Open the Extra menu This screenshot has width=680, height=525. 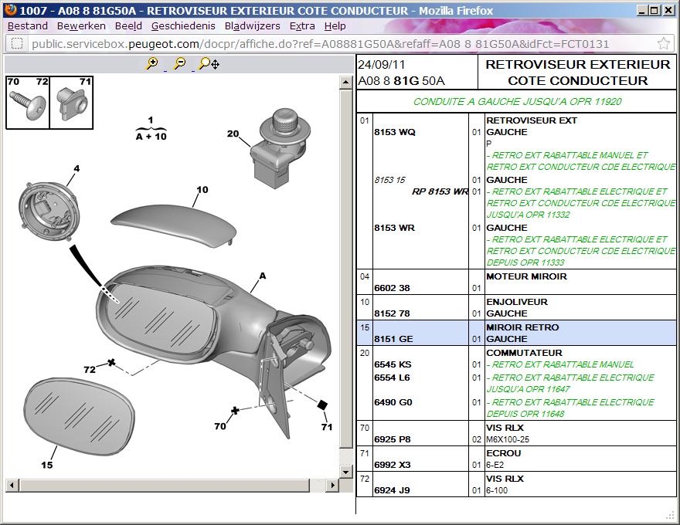pos(302,26)
